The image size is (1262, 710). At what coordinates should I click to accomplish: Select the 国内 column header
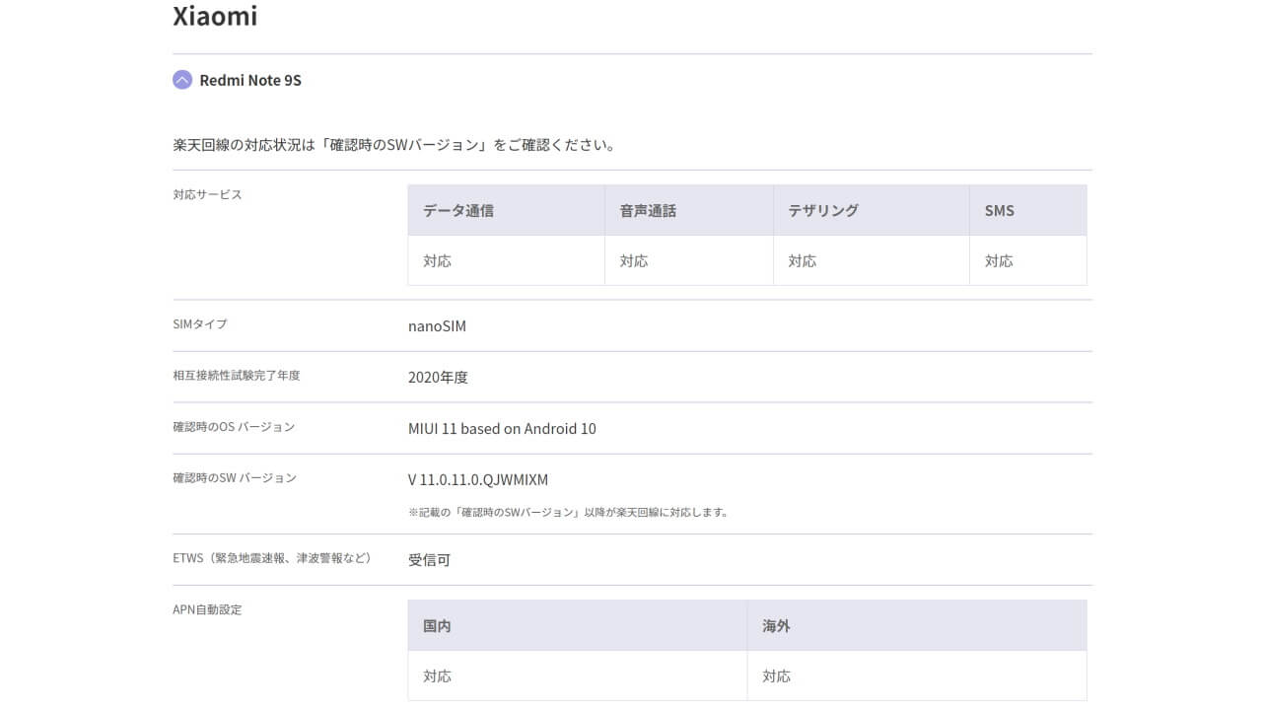(x=437, y=626)
